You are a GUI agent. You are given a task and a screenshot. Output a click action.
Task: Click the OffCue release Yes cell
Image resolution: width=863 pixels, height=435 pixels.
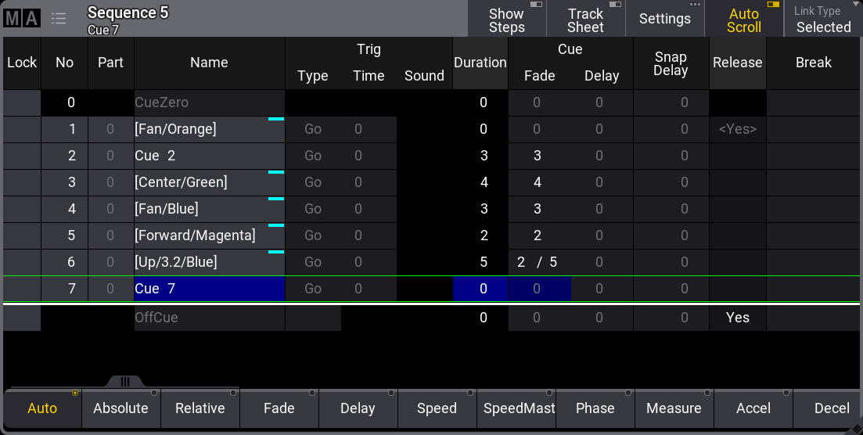click(x=737, y=318)
